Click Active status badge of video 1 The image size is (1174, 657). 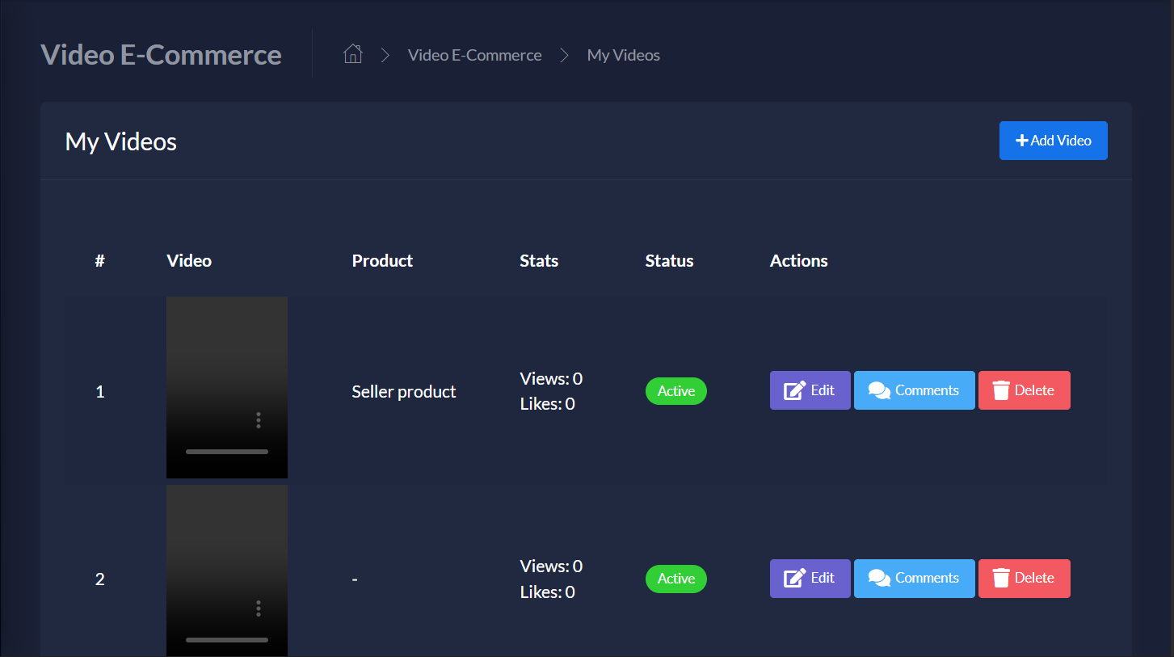coord(675,391)
